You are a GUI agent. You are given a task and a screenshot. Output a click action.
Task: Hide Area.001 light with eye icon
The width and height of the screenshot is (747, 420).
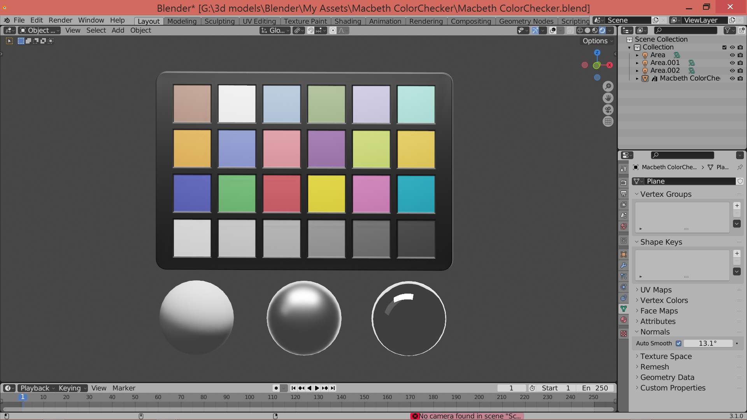tap(732, 63)
